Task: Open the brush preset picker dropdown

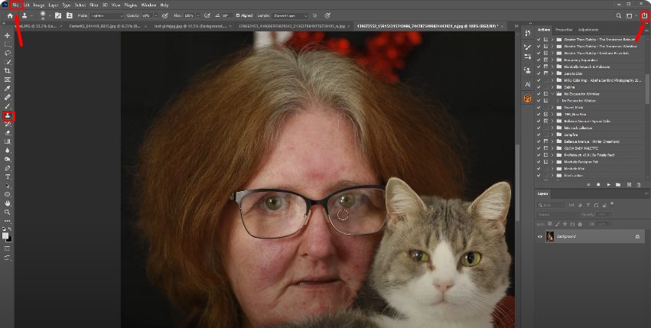Action: pos(50,16)
